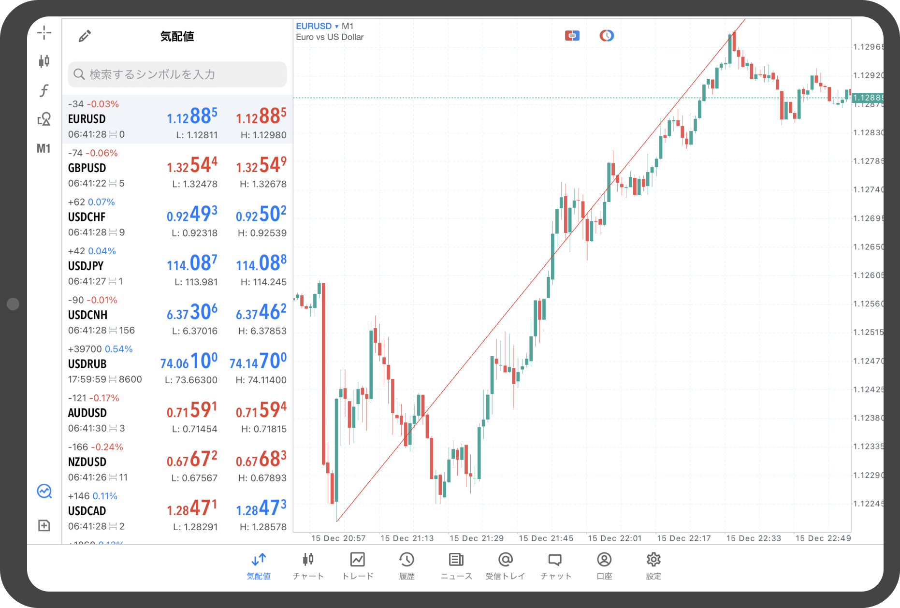This screenshot has height=608, width=900.
Task: Open the 設定 settings tab
Action: pyautogui.click(x=653, y=565)
